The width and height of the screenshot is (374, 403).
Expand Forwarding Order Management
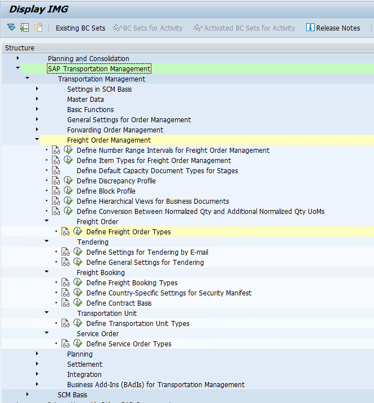point(37,130)
